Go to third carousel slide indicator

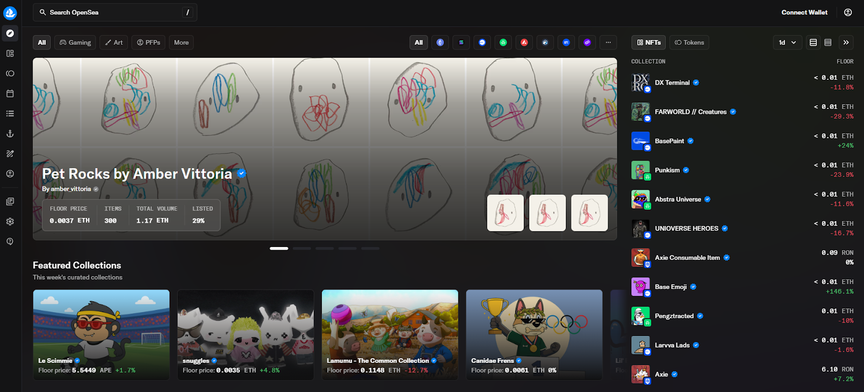[x=325, y=249]
